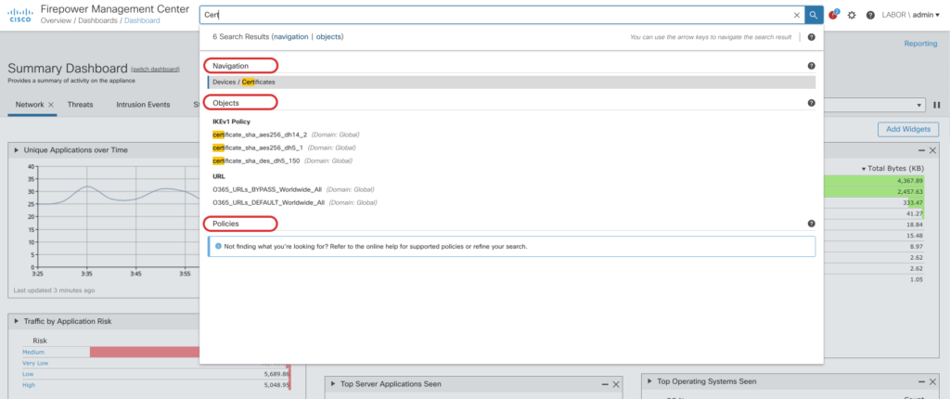The height and width of the screenshot is (399, 950).
Task: Close the Network tab via X
Action: 51,104
